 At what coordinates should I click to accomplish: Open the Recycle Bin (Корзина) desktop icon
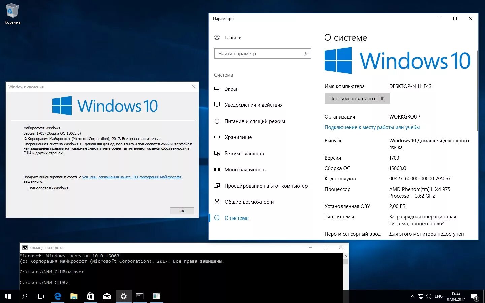pyautogui.click(x=12, y=13)
